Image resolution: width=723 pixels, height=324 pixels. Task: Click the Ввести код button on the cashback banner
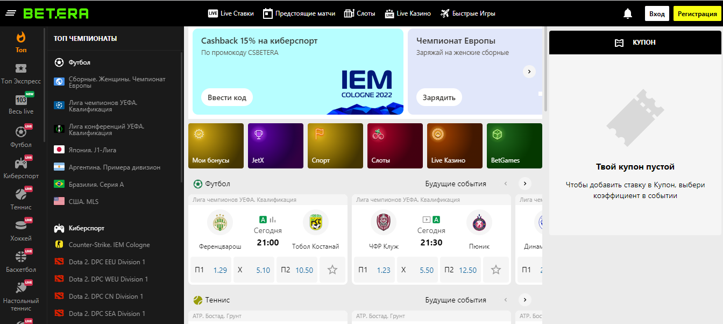coord(227,97)
